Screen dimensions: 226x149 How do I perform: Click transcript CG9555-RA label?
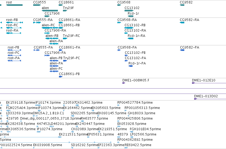point(43,20)
